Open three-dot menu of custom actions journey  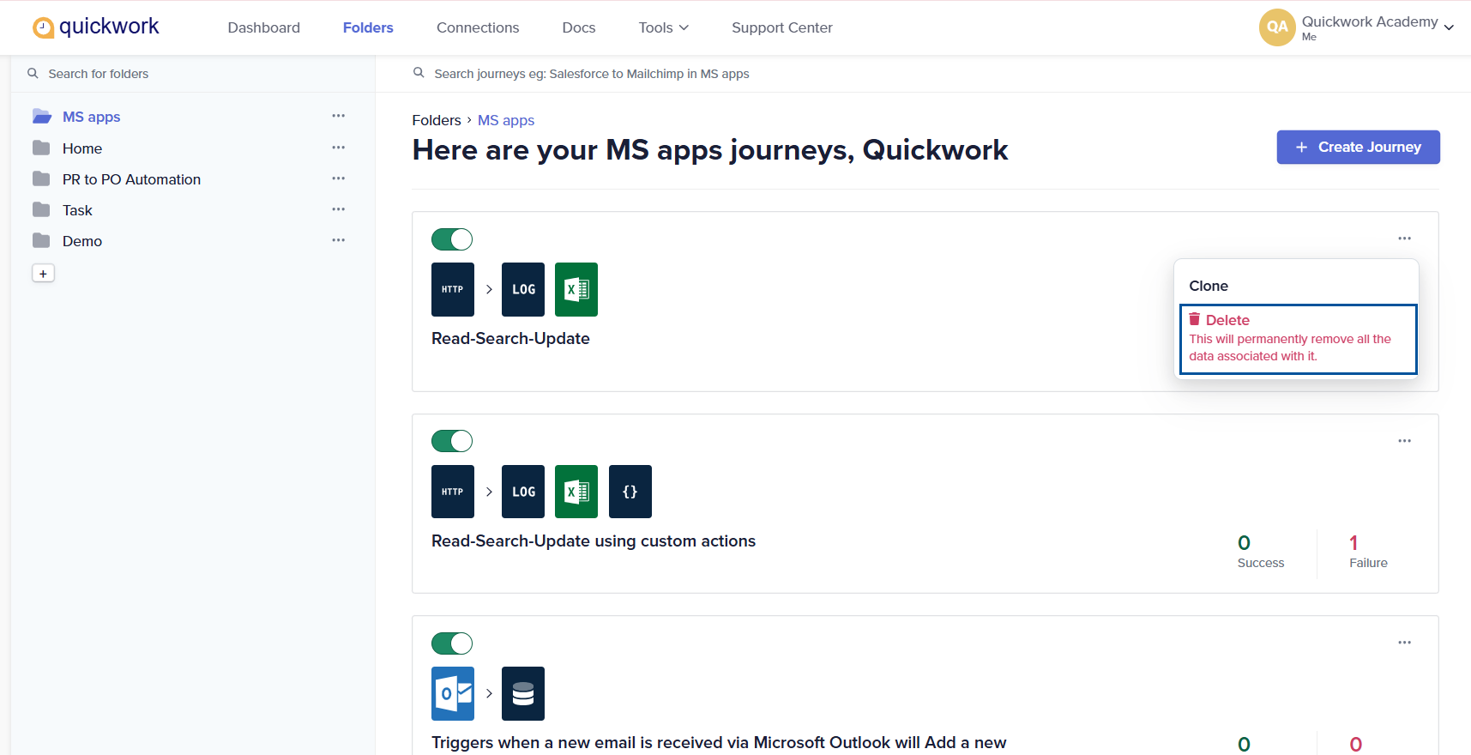click(x=1404, y=441)
